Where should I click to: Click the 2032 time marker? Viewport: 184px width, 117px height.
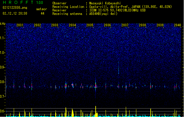click(37, 25)
